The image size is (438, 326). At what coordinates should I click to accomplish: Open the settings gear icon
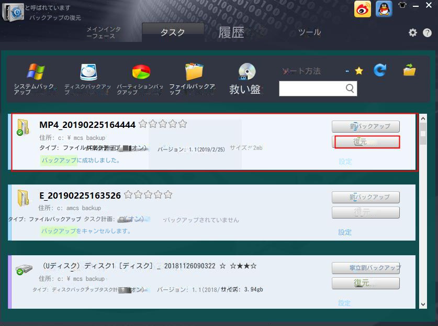coord(412,32)
